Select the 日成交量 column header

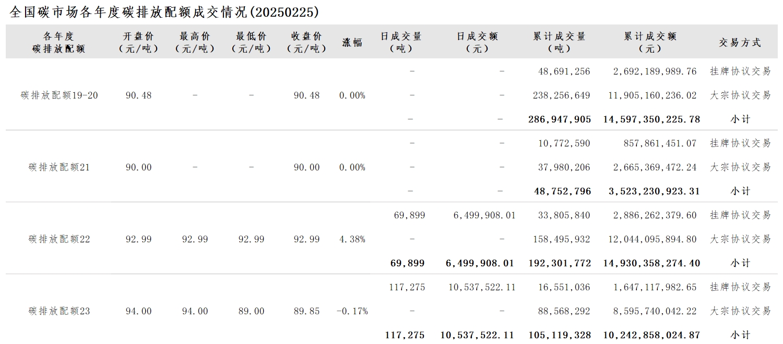(x=401, y=43)
